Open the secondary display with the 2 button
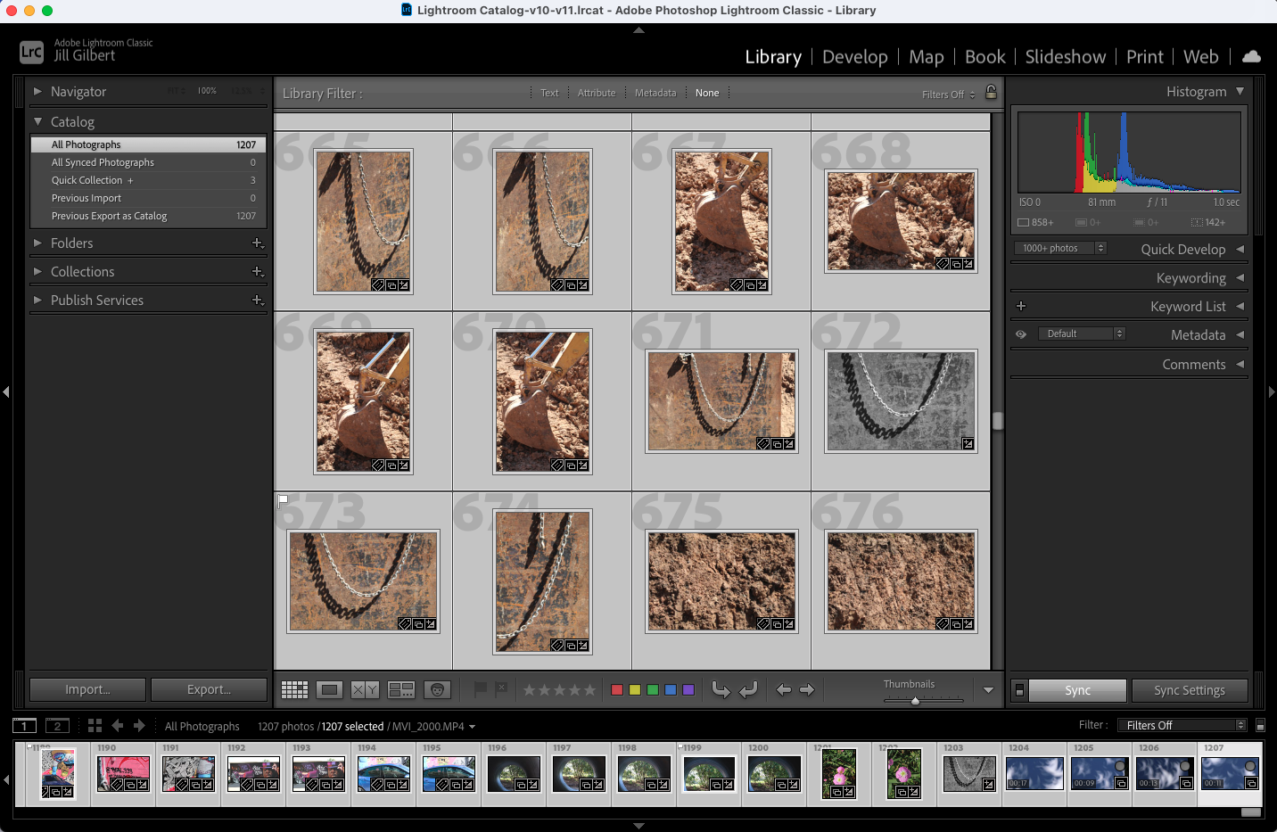This screenshot has width=1277, height=832. 57,725
